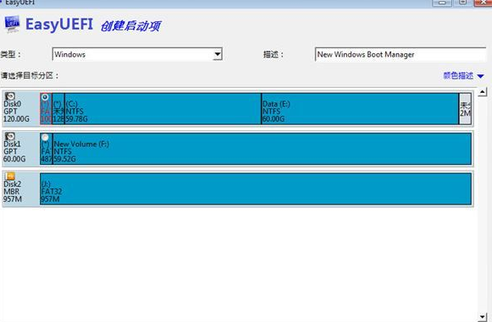Screen dimensions: 492x322
Task: Click the Disk1 hard drive icon
Action: 10,136
